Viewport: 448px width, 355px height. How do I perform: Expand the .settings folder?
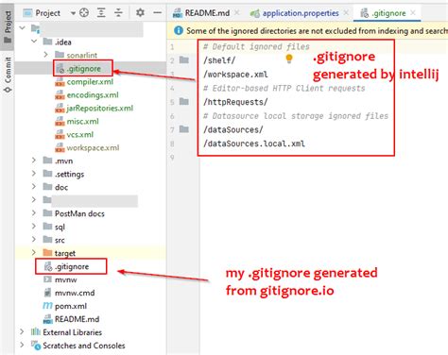[34, 174]
